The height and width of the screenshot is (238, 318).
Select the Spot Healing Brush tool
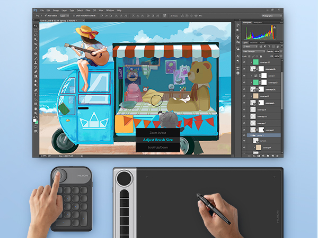pos(36,53)
